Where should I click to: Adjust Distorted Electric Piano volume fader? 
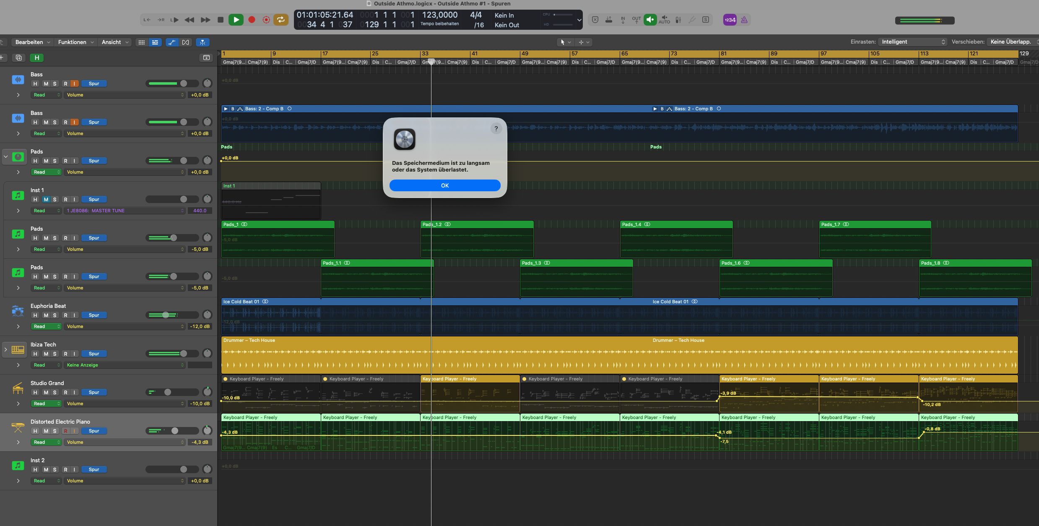[175, 431]
